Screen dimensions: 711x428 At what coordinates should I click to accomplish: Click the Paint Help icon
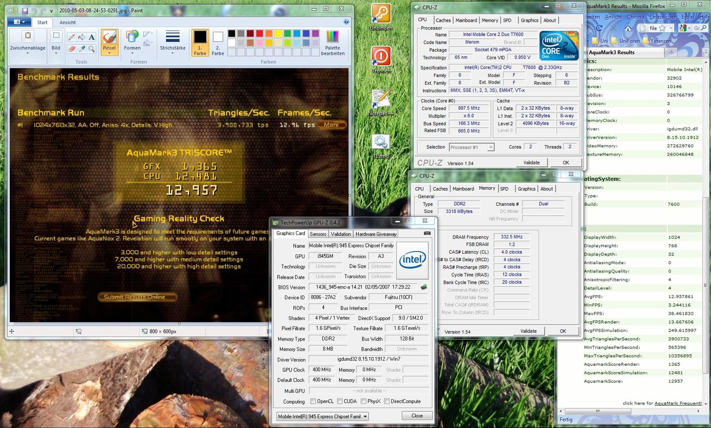[x=346, y=22]
